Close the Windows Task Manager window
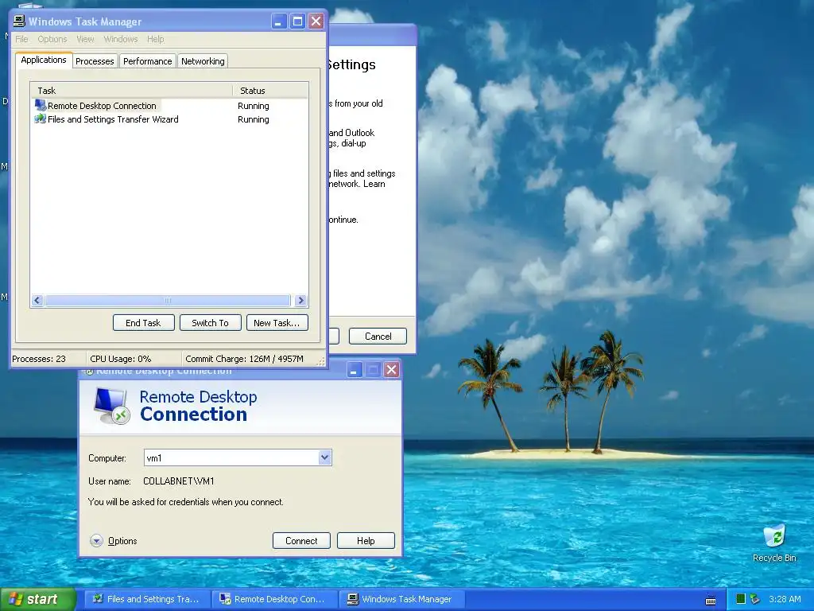The width and height of the screenshot is (814, 611). coord(316,21)
